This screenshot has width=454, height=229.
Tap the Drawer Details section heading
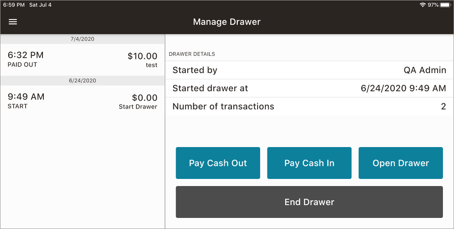(192, 54)
